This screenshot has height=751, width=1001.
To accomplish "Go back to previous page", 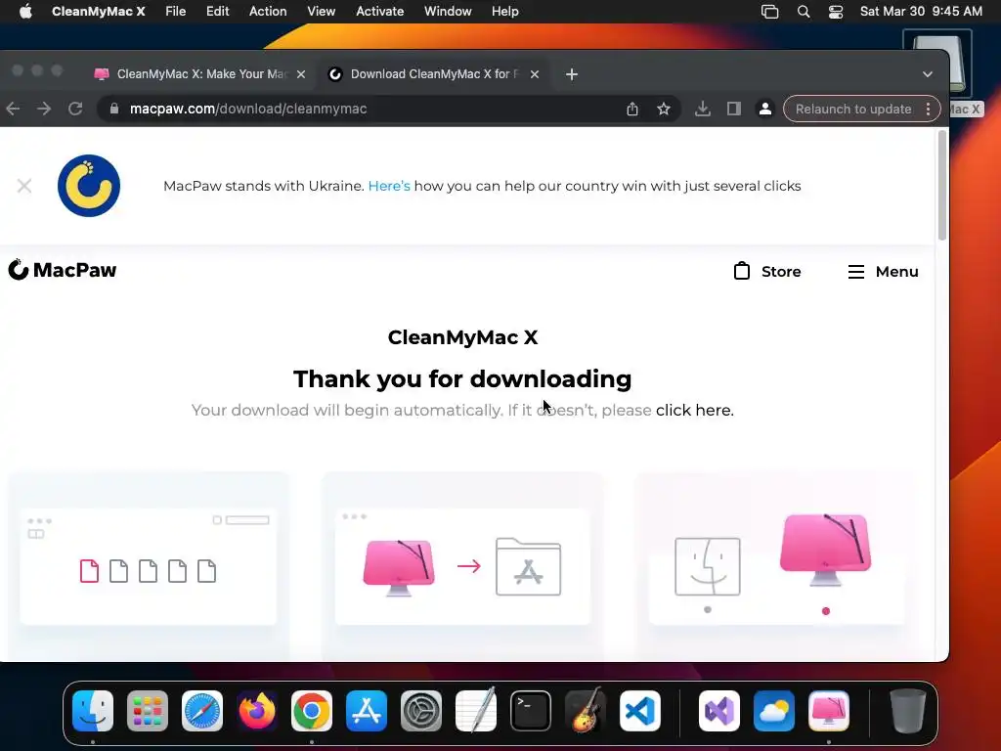I will click(x=14, y=109).
